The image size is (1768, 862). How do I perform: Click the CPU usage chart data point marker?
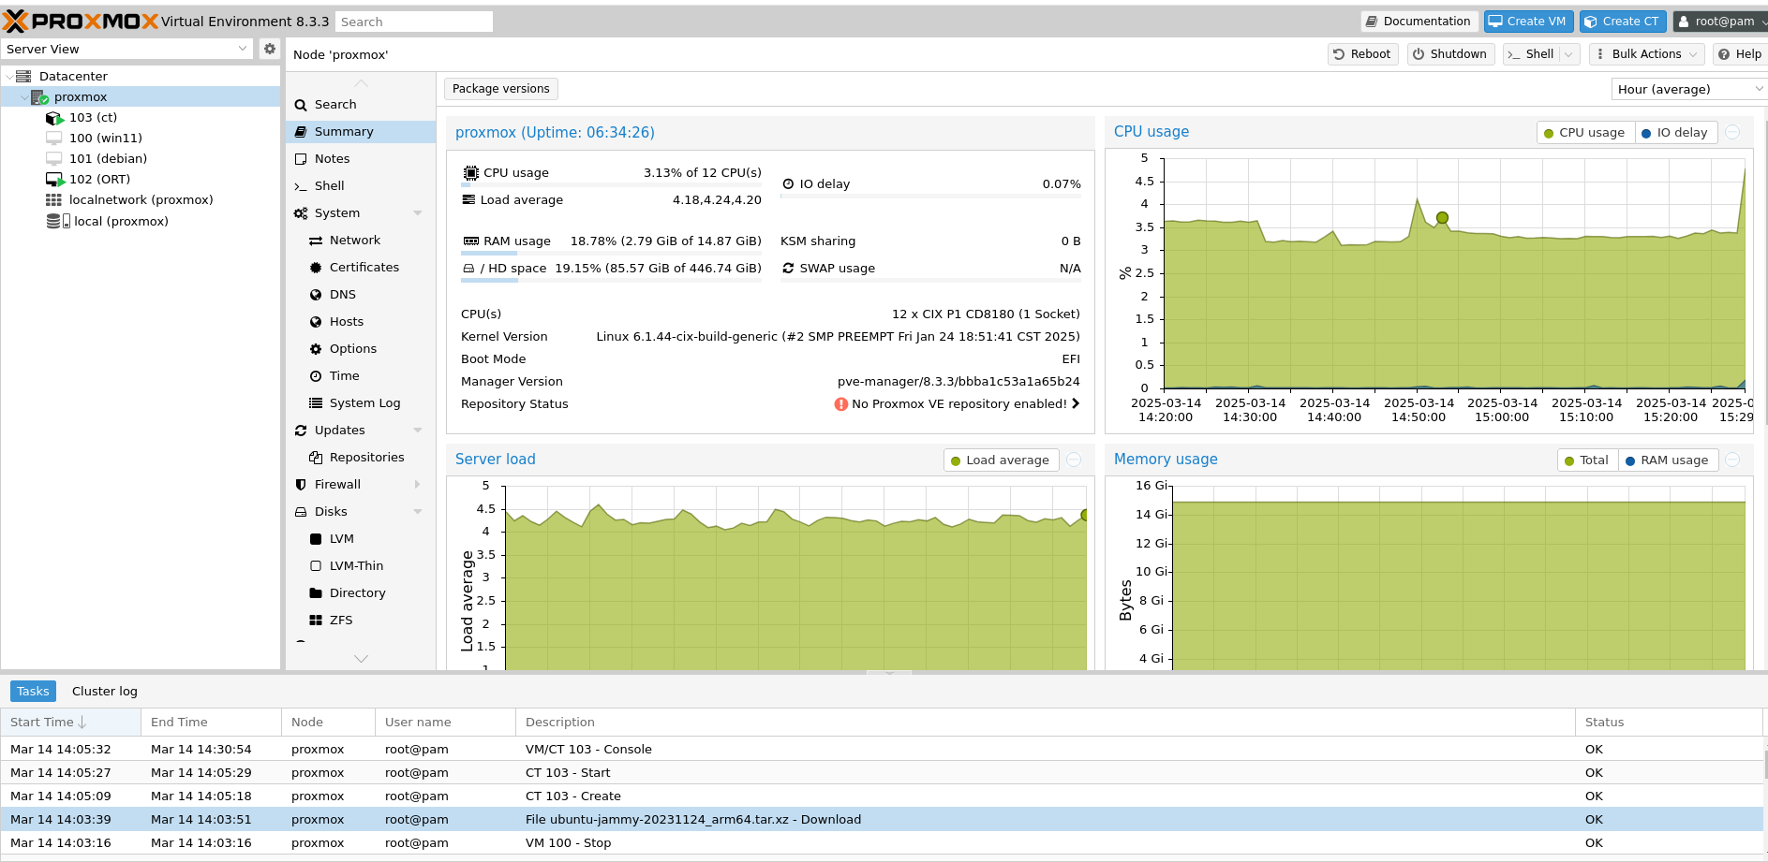1443,218
